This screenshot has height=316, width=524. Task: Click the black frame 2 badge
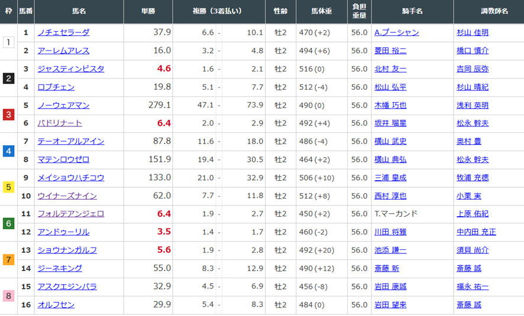(8, 79)
